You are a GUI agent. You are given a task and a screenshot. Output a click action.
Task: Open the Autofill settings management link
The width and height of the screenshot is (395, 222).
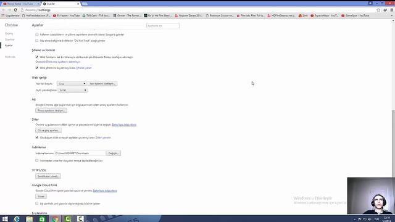coord(58,62)
